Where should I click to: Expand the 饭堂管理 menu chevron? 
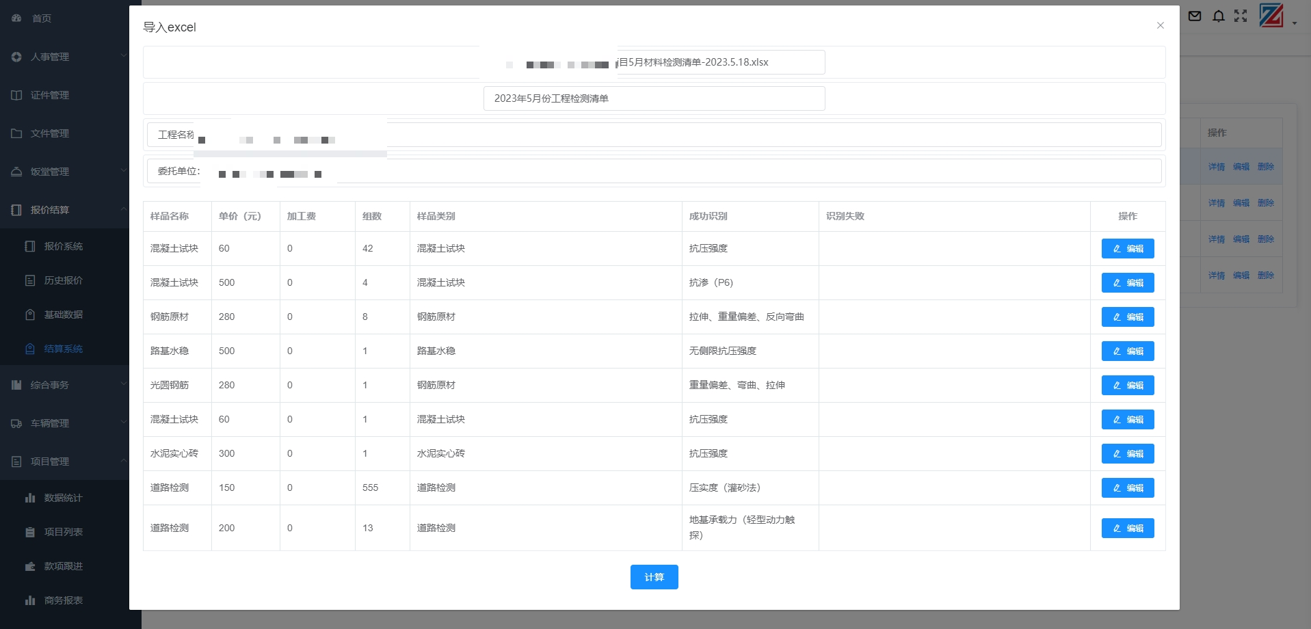pyautogui.click(x=124, y=170)
